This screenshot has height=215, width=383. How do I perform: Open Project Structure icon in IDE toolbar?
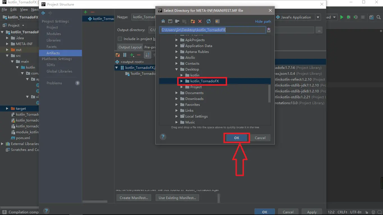372,17
